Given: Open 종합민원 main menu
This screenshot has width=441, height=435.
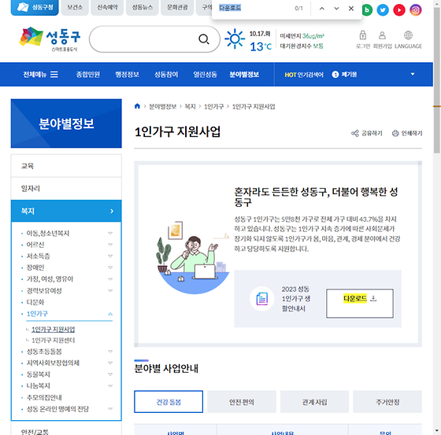Looking at the screenshot, I should tap(88, 75).
